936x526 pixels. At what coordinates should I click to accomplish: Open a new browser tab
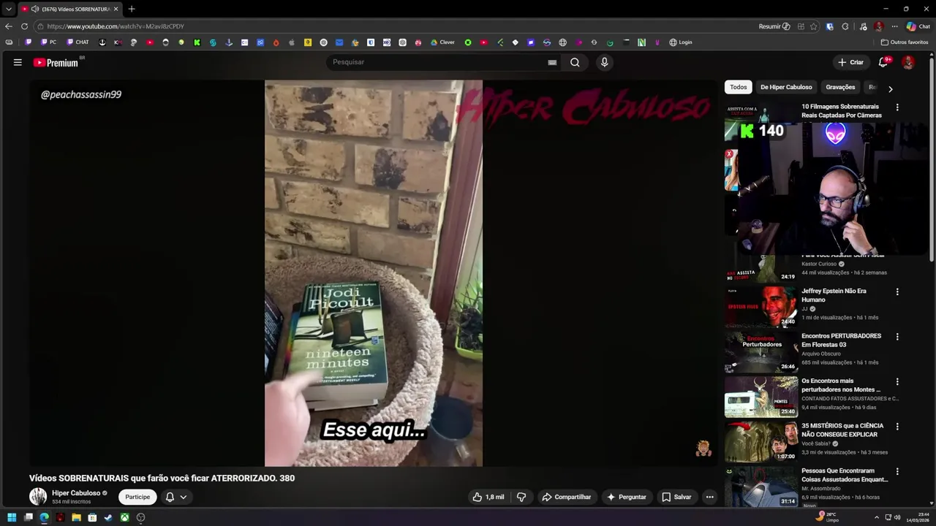click(x=132, y=9)
